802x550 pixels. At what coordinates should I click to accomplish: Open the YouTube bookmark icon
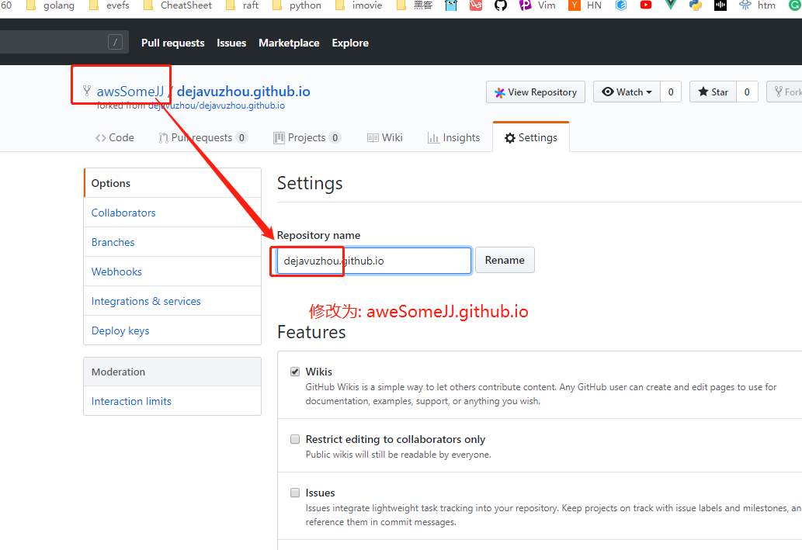pos(646,5)
